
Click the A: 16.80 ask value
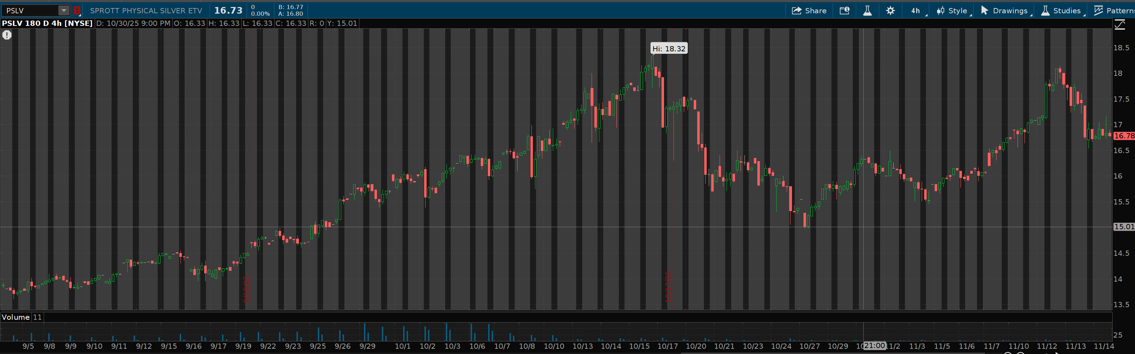click(x=291, y=14)
